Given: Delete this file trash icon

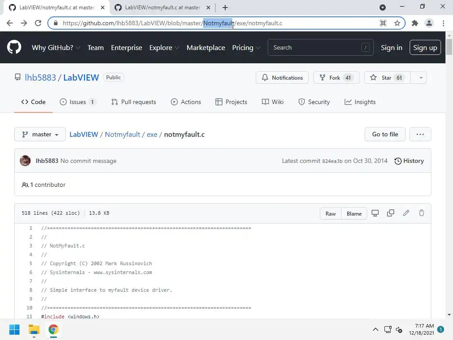Looking at the screenshot, I should pos(422,213).
